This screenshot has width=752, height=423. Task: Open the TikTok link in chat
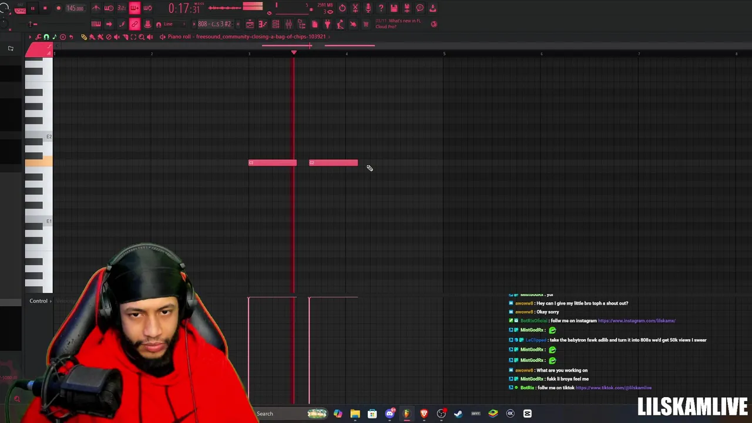613,388
